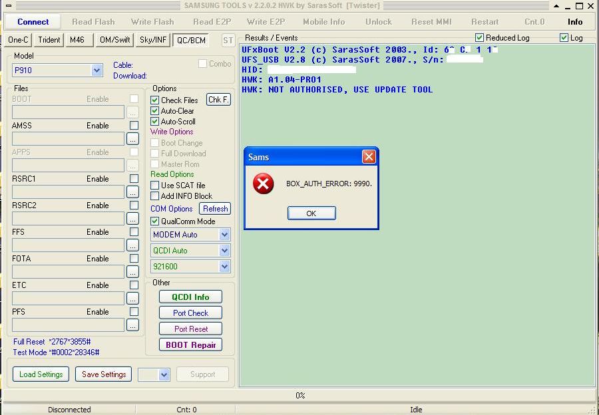Expand the P910 model dropdown
599x415 pixels.
click(97, 70)
